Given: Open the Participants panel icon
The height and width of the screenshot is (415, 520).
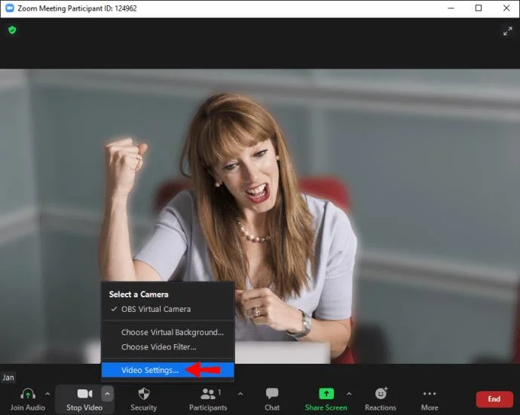Looking at the screenshot, I should tap(208, 394).
